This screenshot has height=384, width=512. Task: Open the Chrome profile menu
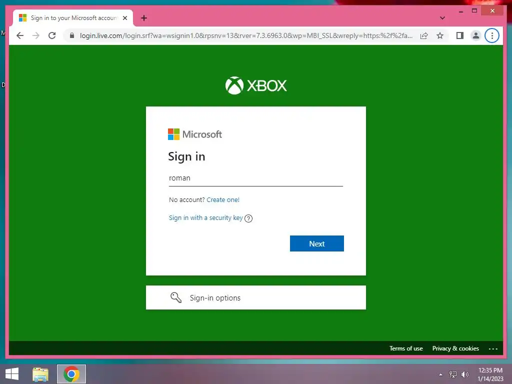[x=476, y=35]
